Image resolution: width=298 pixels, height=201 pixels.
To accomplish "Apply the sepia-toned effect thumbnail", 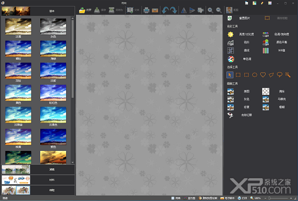I will tap(18, 27).
